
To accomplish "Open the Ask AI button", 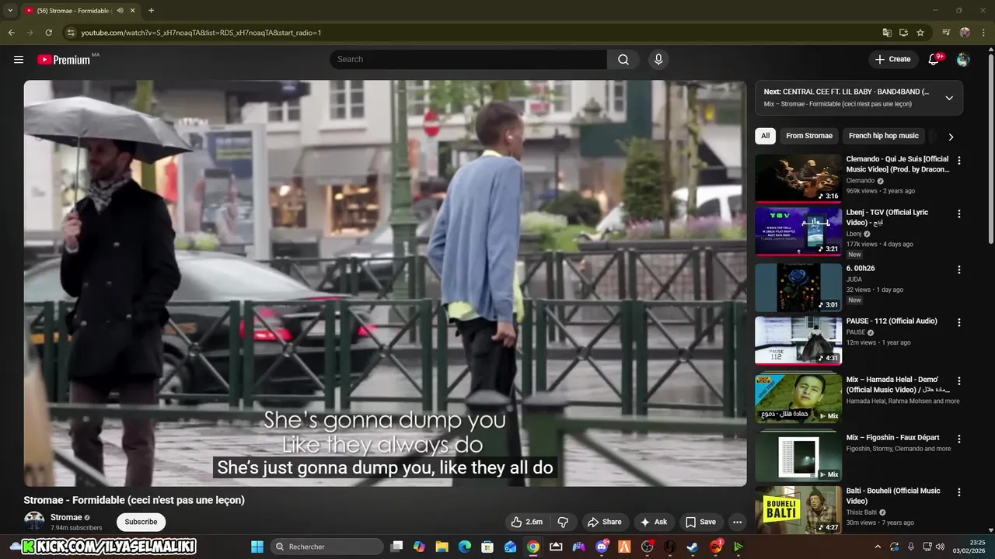I will (653, 522).
